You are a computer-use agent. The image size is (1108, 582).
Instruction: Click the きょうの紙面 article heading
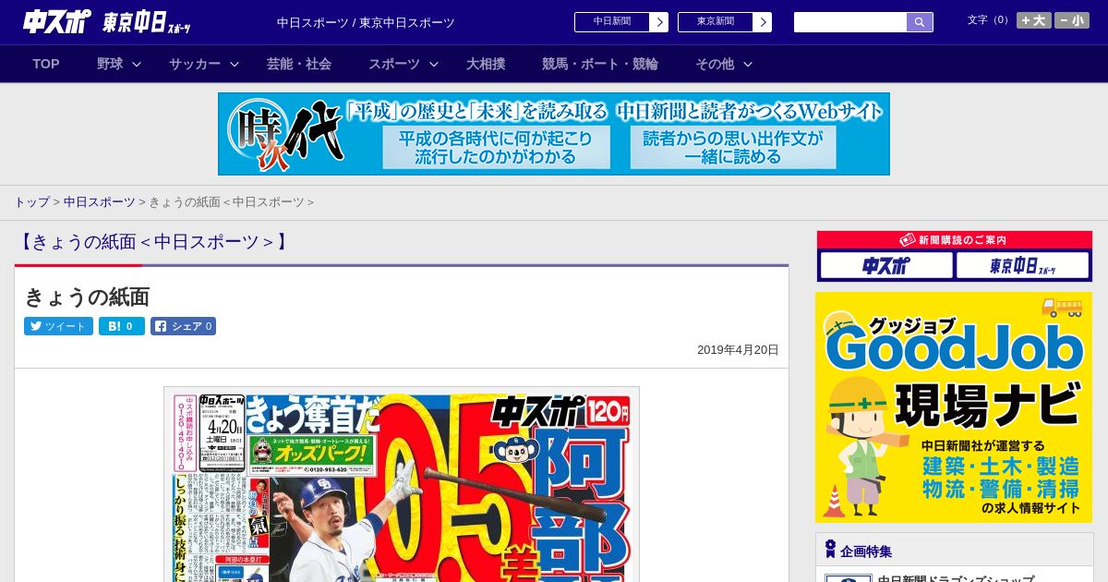pos(87,297)
